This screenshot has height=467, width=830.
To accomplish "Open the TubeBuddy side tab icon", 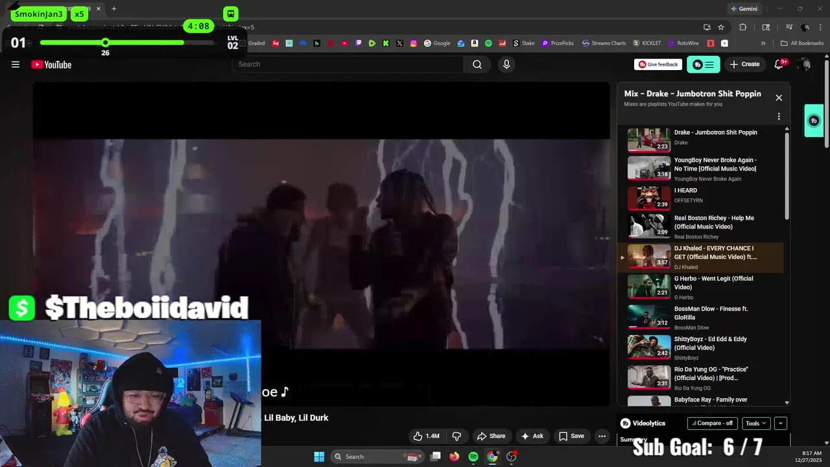I will (x=814, y=121).
